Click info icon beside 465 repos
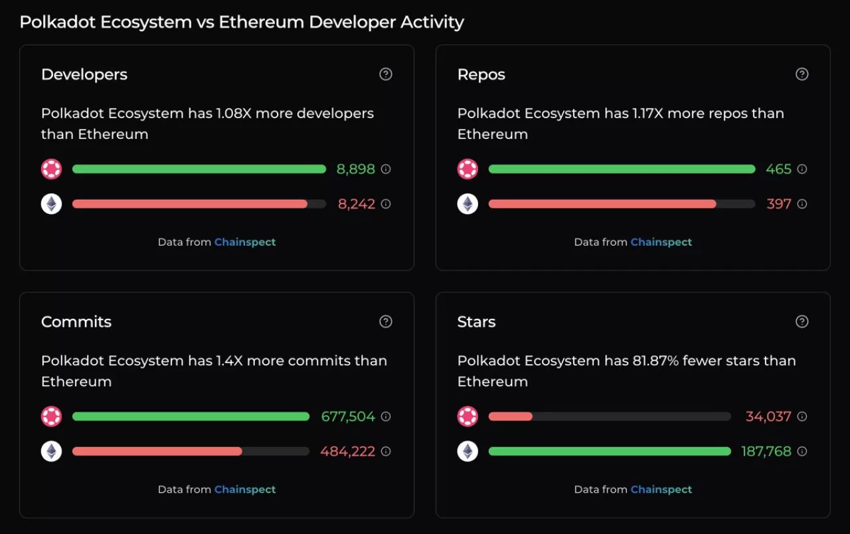850x534 pixels. point(802,169)
